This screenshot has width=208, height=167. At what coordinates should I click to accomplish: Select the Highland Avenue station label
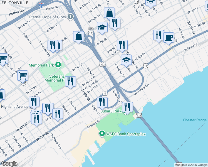tap(15, 107)
